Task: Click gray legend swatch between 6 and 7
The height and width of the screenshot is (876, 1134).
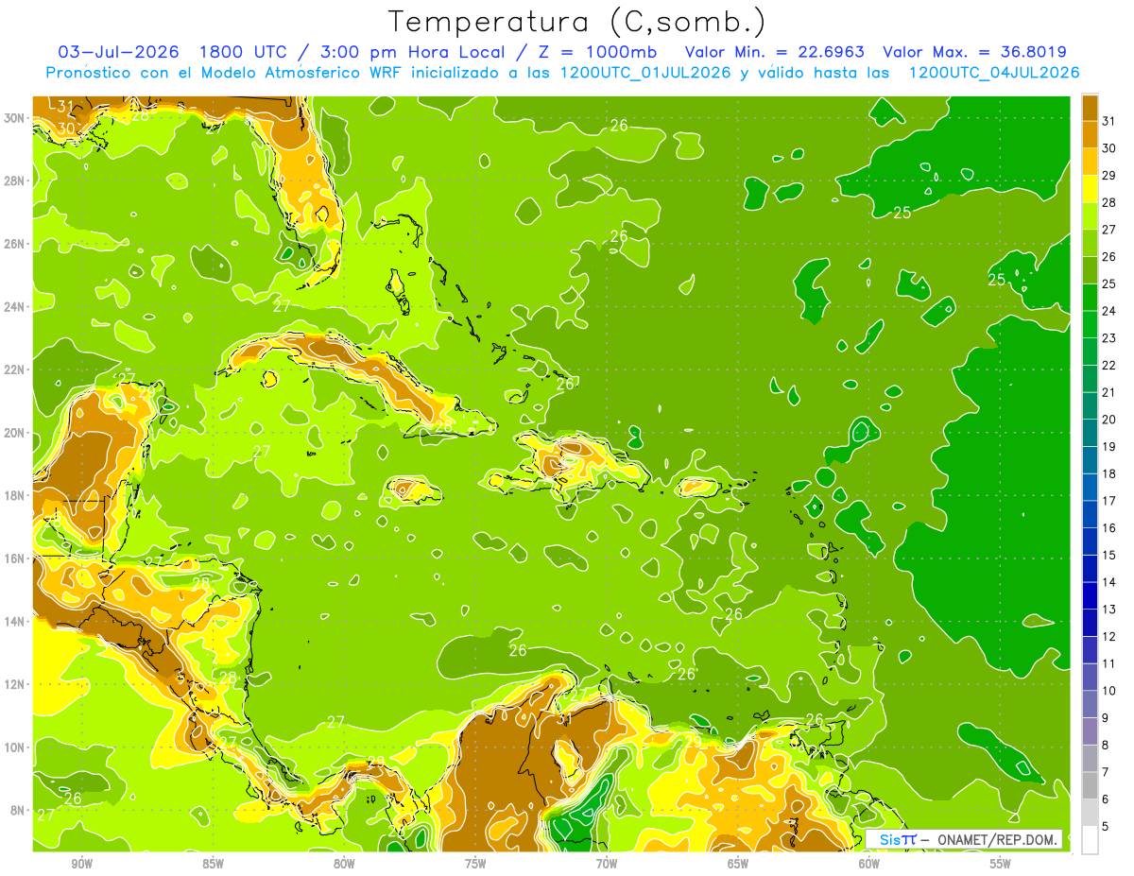Action: [1090, 785]
